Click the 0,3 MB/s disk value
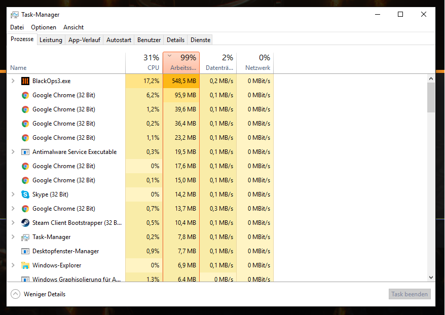The image size is (445, 315). tap(221, 209)
